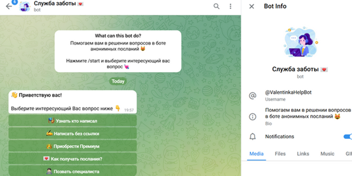Toggle the Notifications switch
This screenshot has width=352, height=176.
[x=348, y=137]
